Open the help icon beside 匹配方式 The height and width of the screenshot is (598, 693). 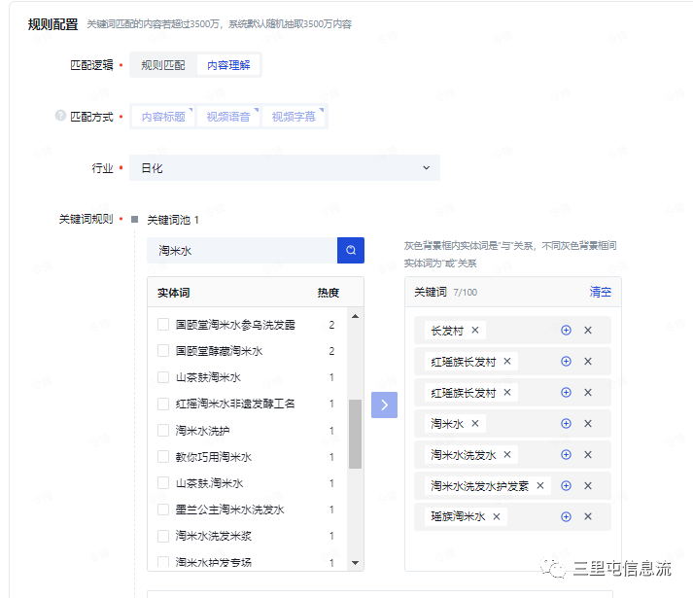click(x=60, y=117)
